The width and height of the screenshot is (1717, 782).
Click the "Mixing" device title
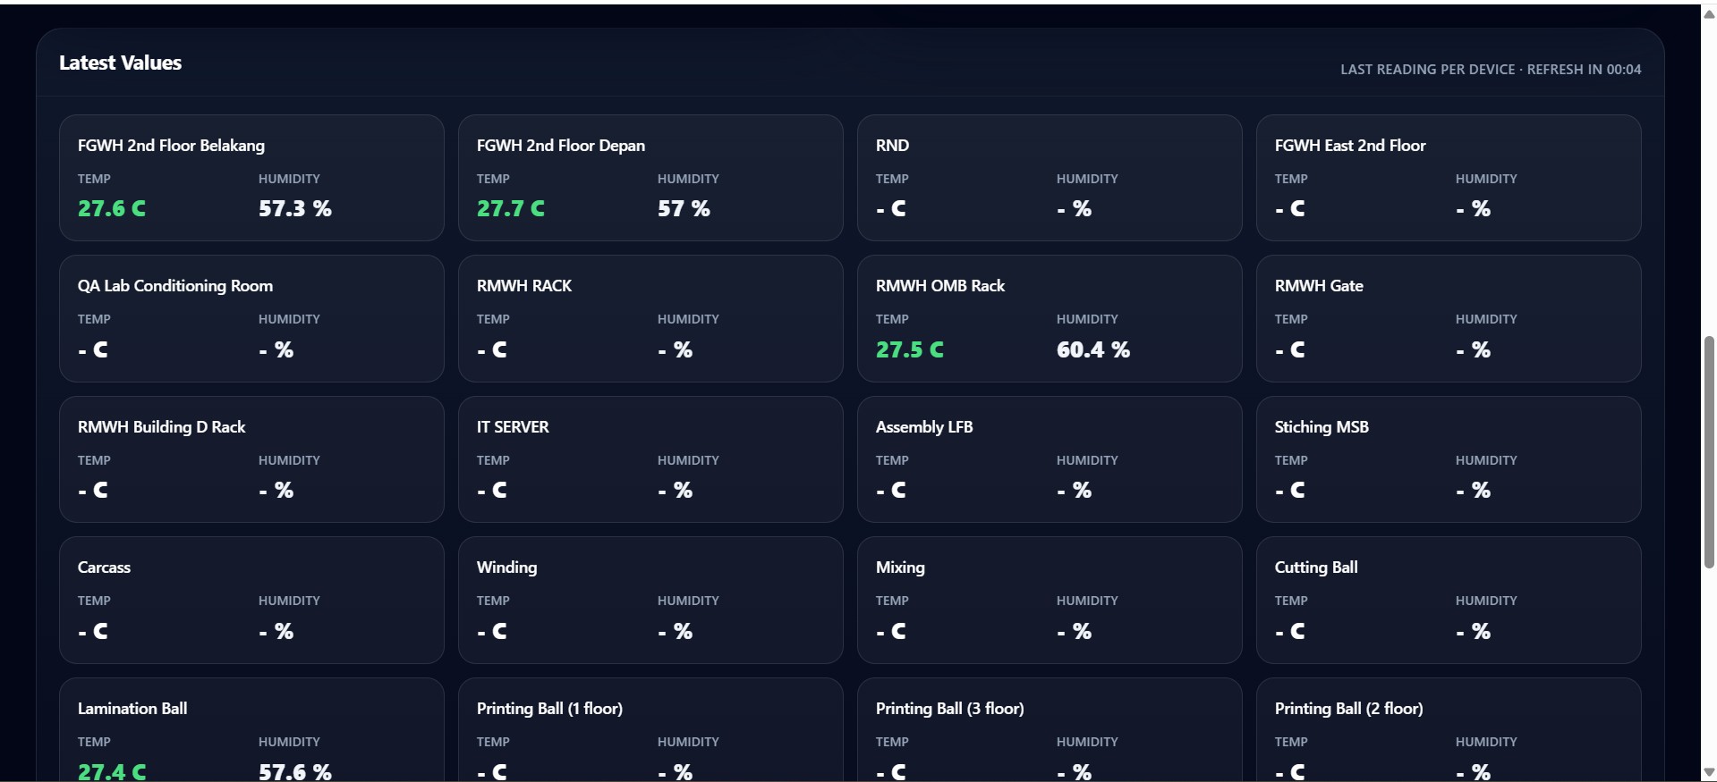[x=900, y=568]
